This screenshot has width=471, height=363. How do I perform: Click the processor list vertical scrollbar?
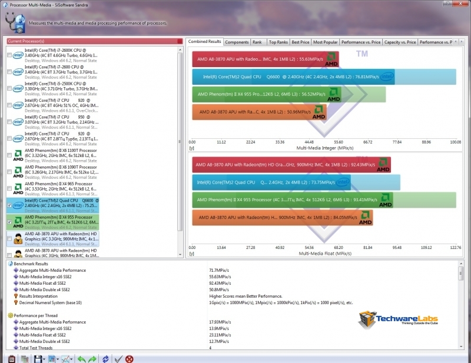pyautogui.click(x=180, y=147)
